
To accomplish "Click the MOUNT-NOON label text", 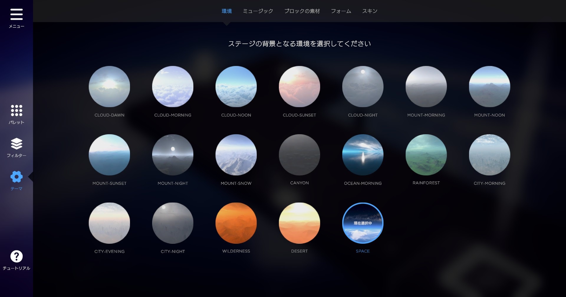I will (489, 115).
